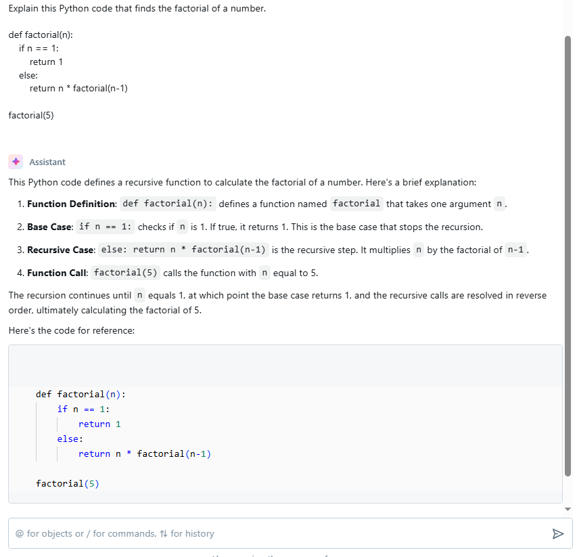579x557 pixels.
Task: Click the message input field
Action: coord(271,533)
